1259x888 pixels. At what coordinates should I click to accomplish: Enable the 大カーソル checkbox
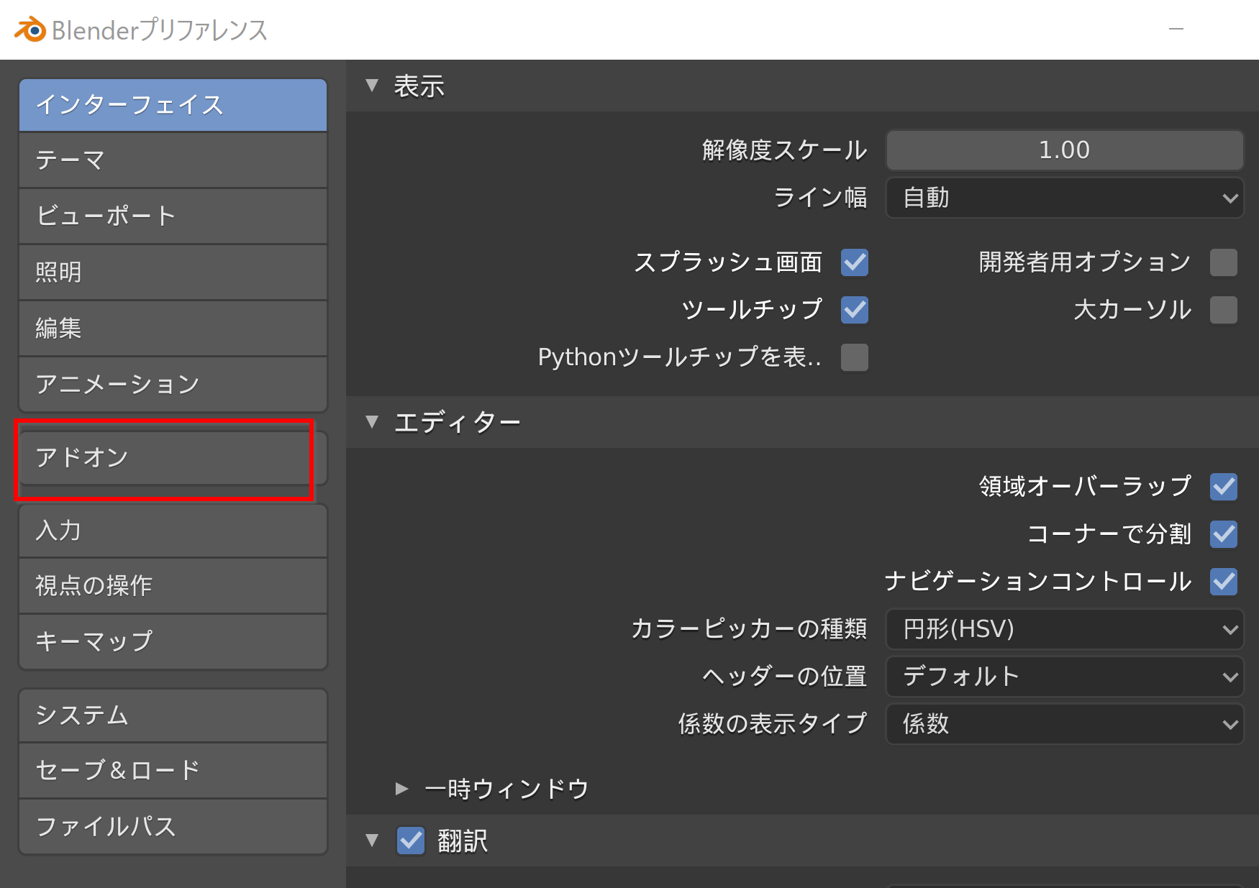tap(1224, 310)
